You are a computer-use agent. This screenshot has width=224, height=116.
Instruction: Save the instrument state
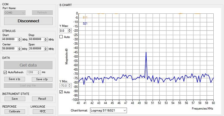[x=14, y=99]
